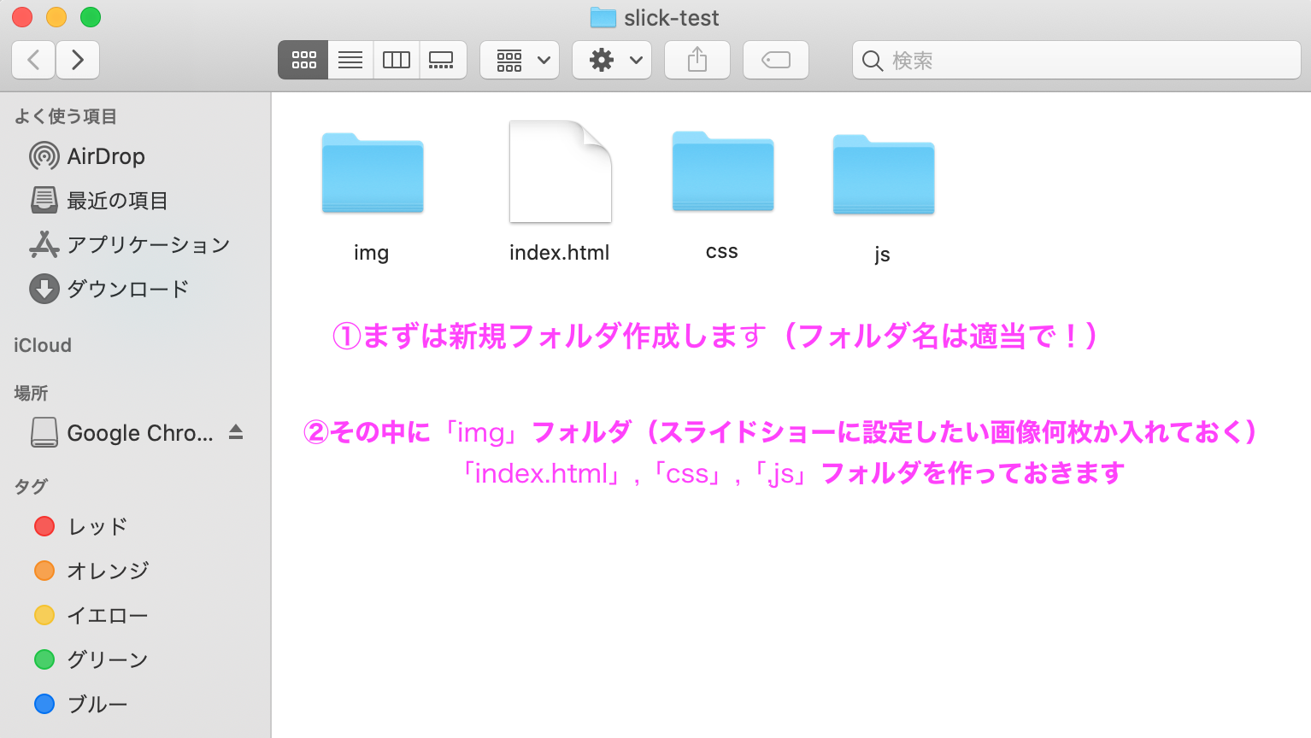This screenshot has height=738, width=1311.
Task: Go forward with the right chevron button
Action: click(78, 60)
